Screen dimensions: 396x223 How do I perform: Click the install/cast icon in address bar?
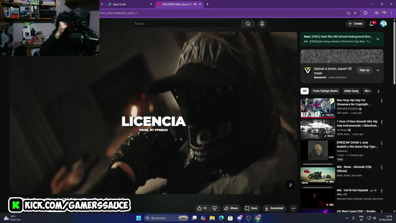pyautogui.click(x=348, y=13)
